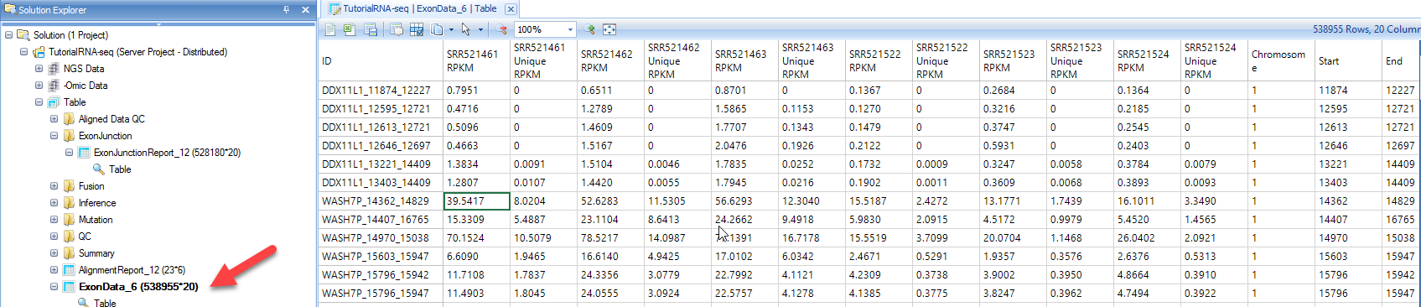
Task: Expand the QC folder
Action: point(54,237)
